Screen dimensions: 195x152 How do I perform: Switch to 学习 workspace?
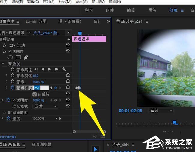89,10
